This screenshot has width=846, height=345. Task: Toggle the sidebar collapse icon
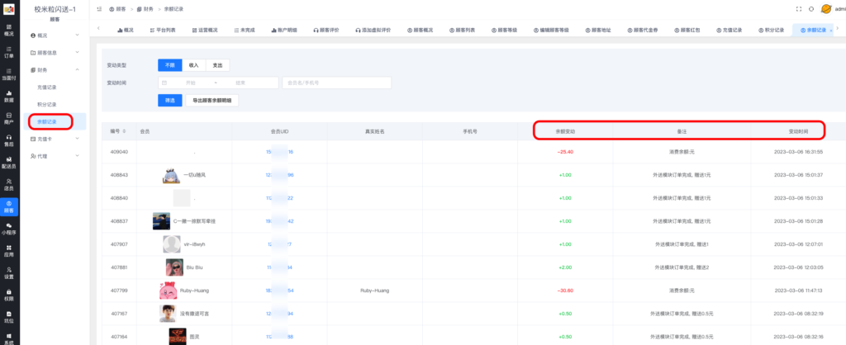[x=99, y=9]
